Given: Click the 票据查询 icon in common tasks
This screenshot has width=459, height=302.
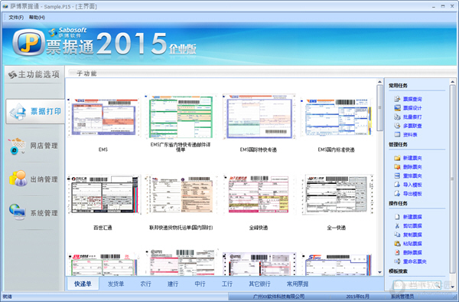Looking at the screenshot, I should click(397, 99).
